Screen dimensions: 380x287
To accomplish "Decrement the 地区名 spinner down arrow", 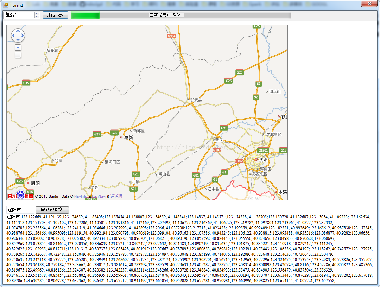I will point(37,17).
